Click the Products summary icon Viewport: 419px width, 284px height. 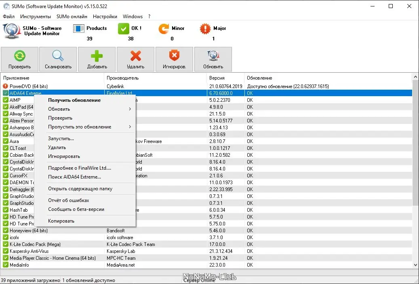pyautogui.click(x=78, y=29)
